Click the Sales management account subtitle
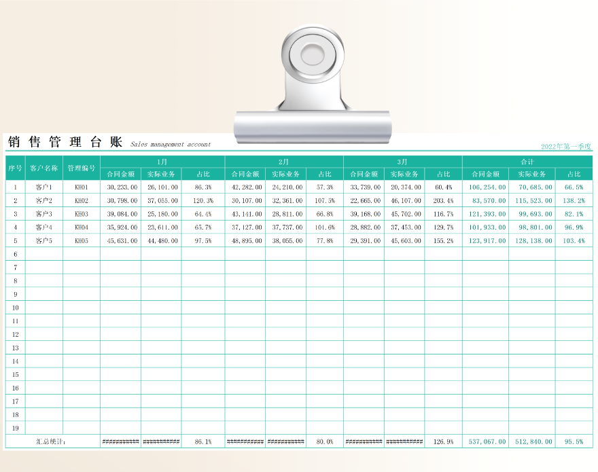Viewport: 598px width, 472px height. click(171, 144)
